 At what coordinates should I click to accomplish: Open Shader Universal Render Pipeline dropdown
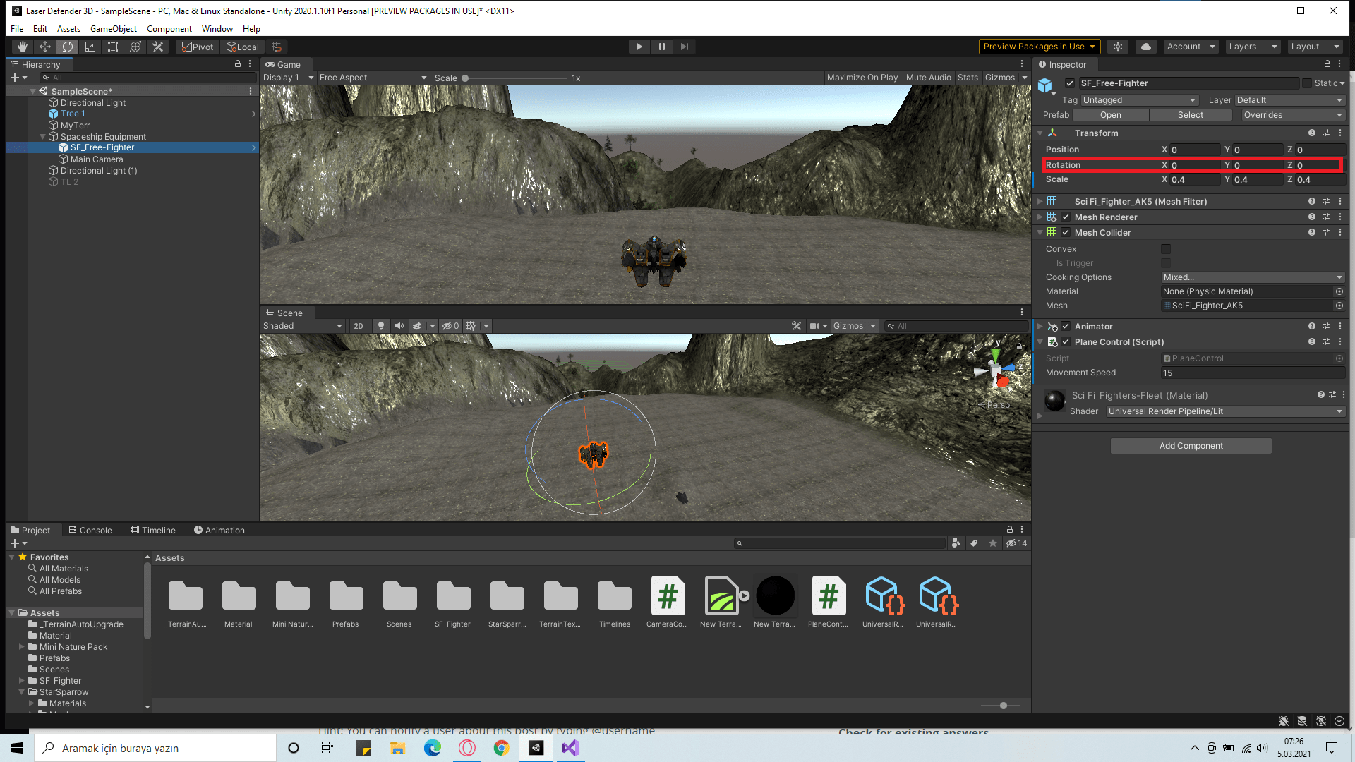[x=1225, y=411]
